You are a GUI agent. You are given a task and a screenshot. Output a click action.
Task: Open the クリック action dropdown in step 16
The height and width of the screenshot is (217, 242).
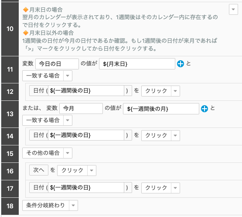coord(92,170)
